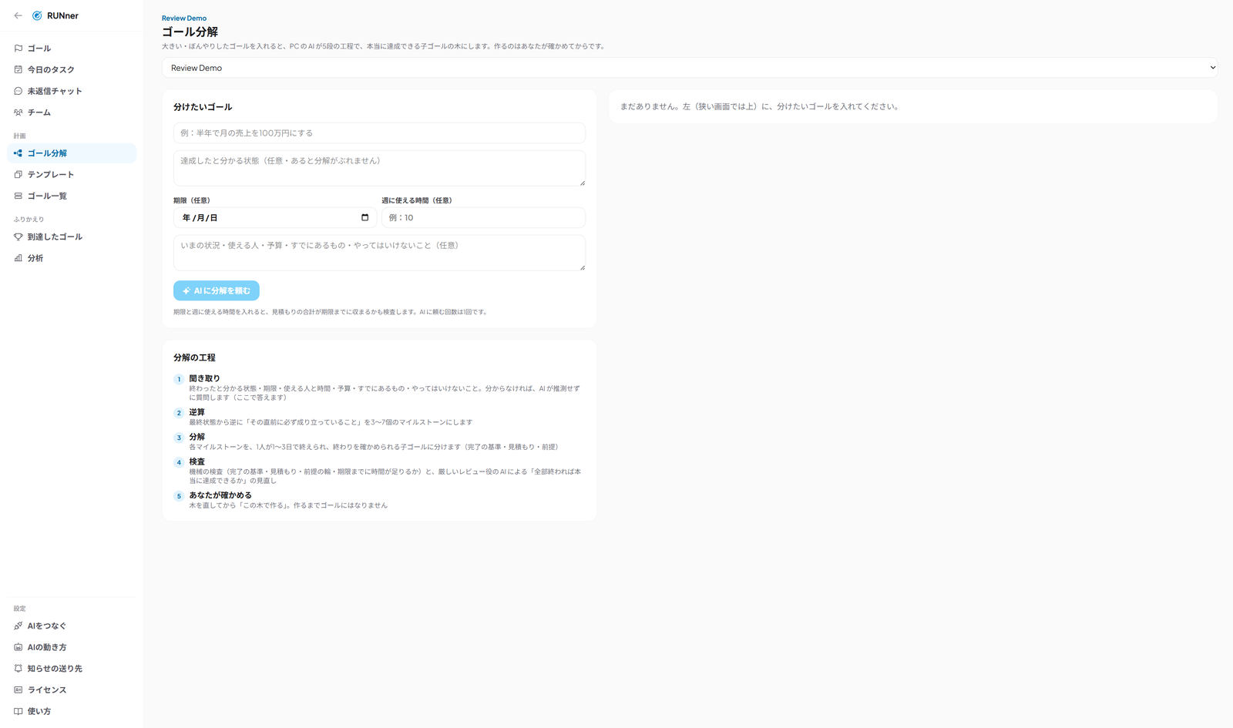
Task: Click the trophy icon beside 到達したゴール
Action: click(18, 237)
